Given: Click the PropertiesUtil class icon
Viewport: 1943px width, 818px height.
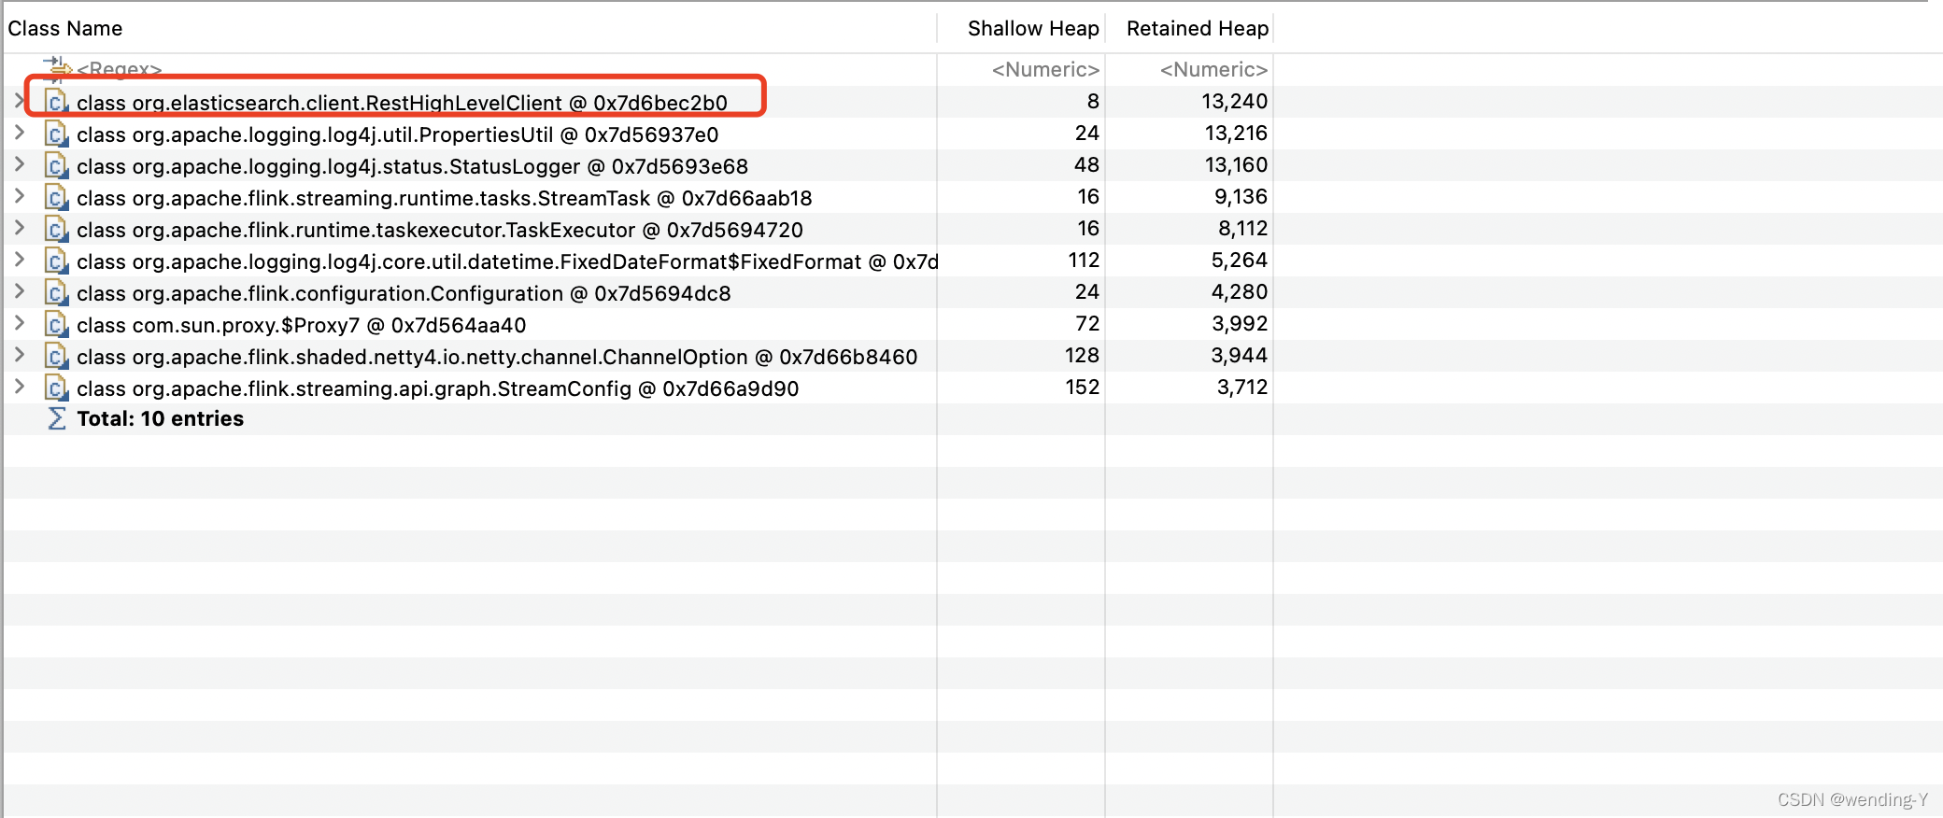Looking at the screenshot, I should coord(57,134).
